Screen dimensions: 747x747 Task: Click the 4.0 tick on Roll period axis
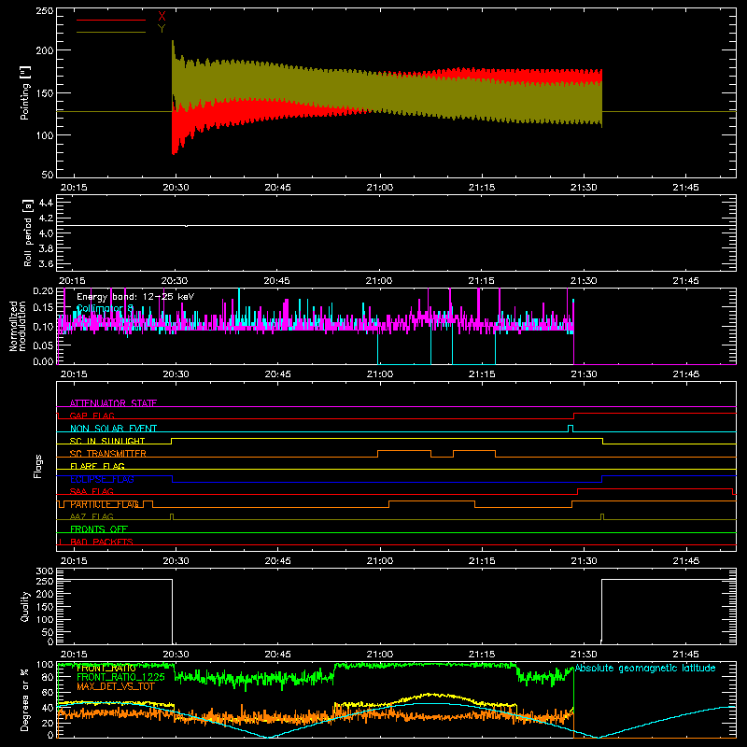(46, 233)
